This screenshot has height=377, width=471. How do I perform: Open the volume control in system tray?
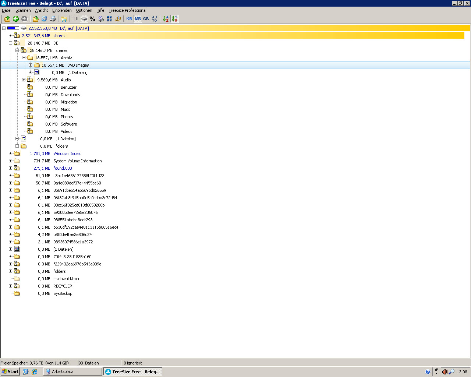[445, 372]
